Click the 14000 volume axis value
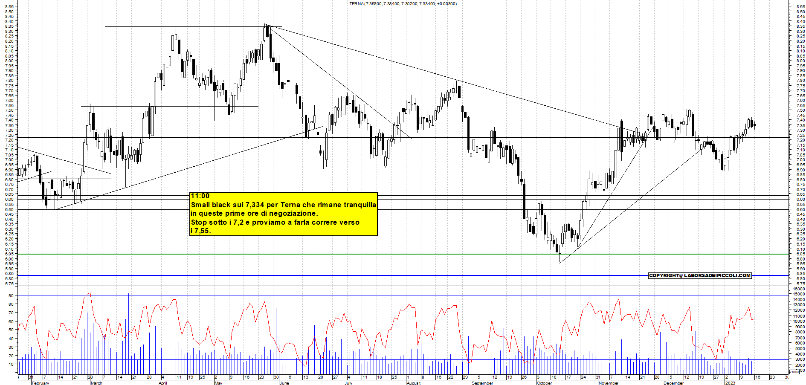The image size is (806, 385). pos(798,300)
